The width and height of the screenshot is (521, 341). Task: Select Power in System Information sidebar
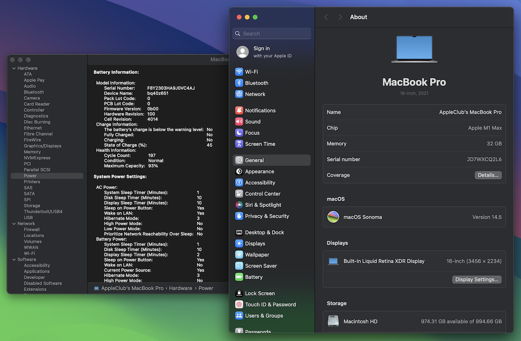[47, 176]
